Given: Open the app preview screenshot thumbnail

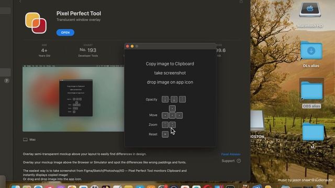Looking at the screenshot, I should 73,98.
